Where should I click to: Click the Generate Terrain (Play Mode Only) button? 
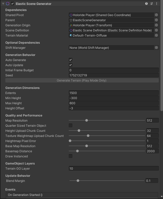tap(81, 80)
